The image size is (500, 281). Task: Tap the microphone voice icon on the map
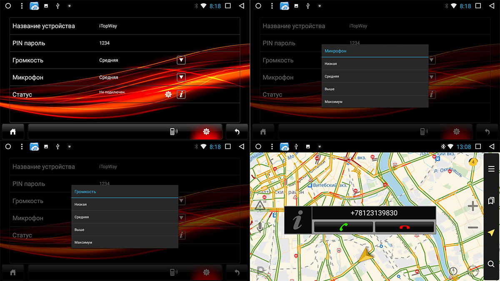click(260, 227)
